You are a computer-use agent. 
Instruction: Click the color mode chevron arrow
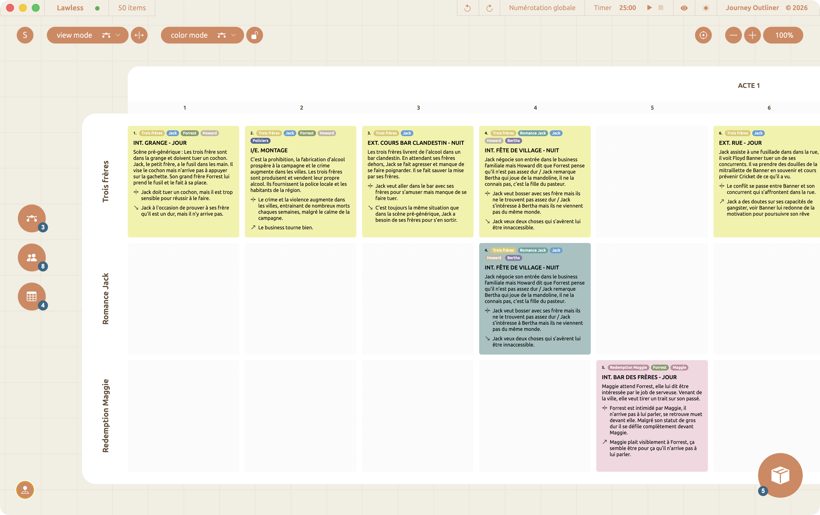[234, 35]
